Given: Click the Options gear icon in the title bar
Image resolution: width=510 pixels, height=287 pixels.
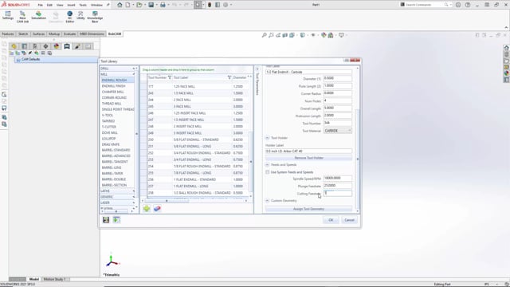Looking at the screenshot, I should tap(226, 5).
